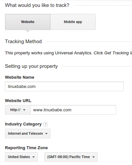Click the arrow next to Internet and Telecom
Viewport: 132px width, 165px height.
(x=46, y=134)
